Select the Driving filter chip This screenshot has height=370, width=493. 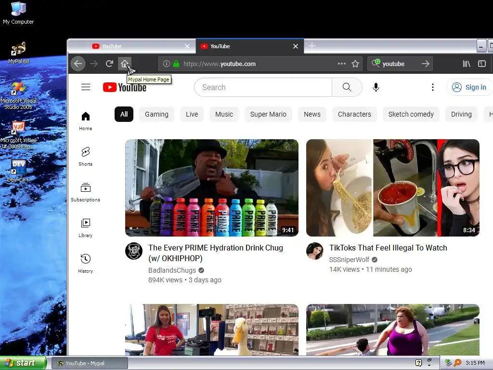[461, 114]
